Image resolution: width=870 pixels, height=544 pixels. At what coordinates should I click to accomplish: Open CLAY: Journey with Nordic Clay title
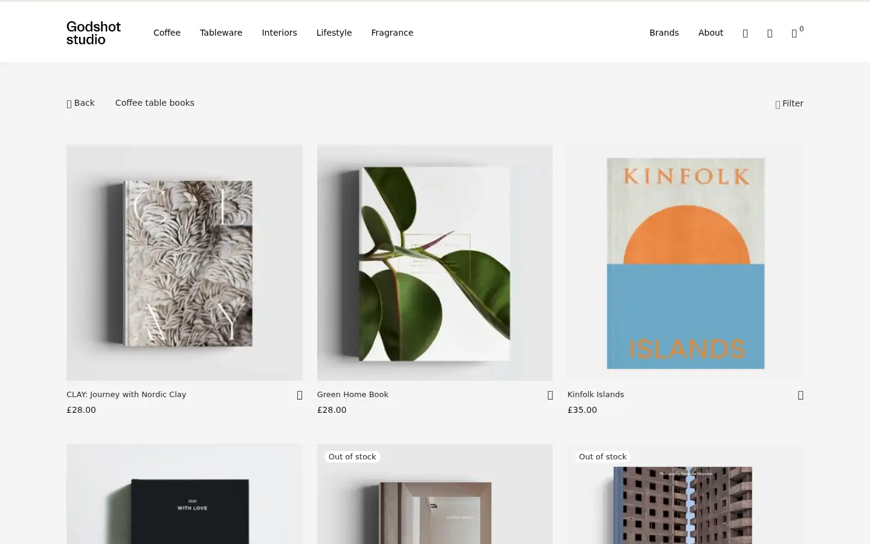[126, 394]
